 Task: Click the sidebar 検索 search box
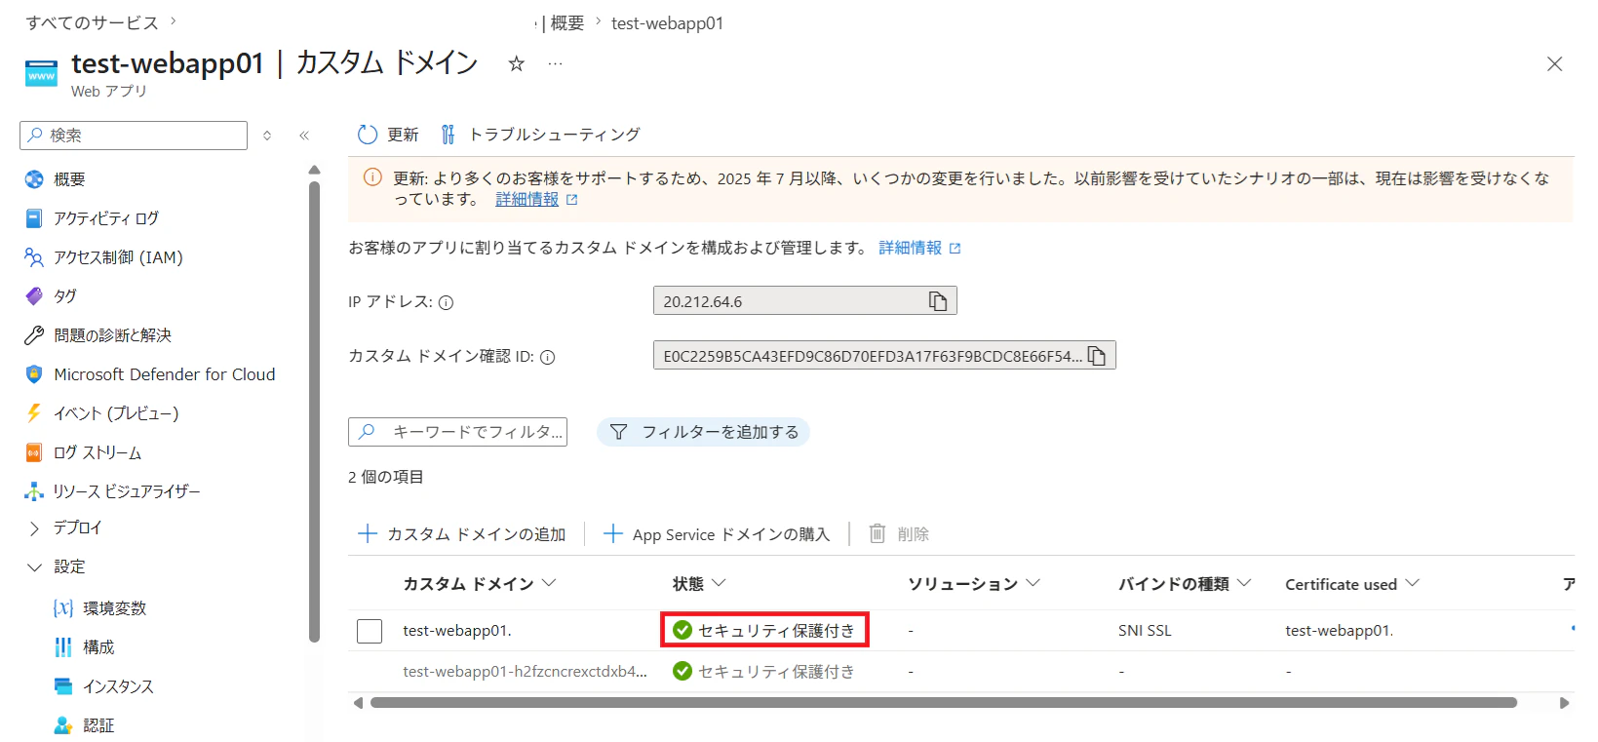tap(134, 136)
